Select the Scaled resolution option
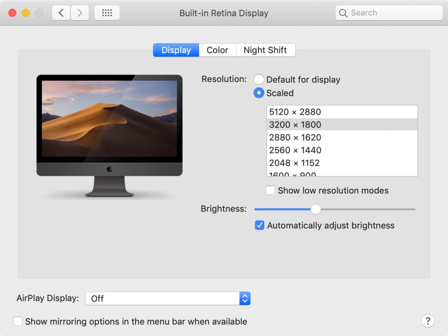The width and height of the screenshot is (448, 336). coord(258,93)
